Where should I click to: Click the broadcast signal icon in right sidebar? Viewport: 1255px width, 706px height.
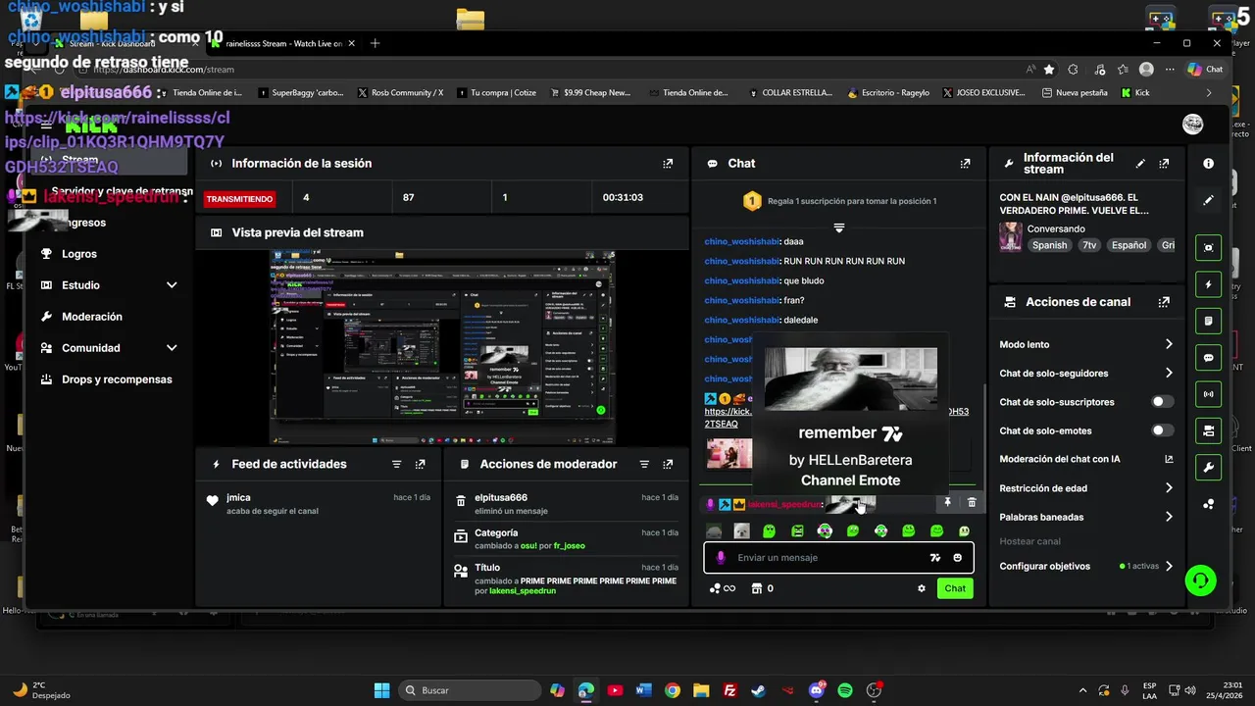point(1208,394)
